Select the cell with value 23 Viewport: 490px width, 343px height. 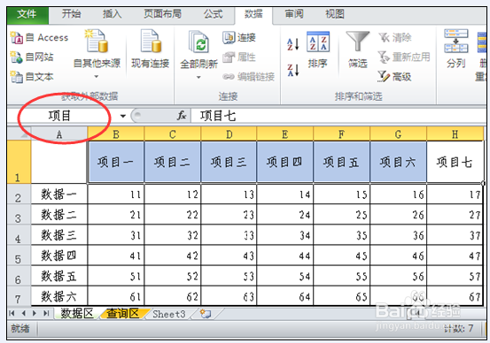pos(229,215)
